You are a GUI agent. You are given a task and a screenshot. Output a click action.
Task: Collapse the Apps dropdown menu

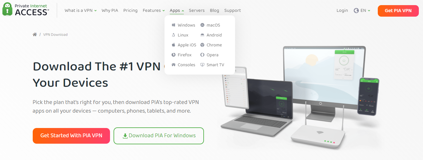(177, 10)
